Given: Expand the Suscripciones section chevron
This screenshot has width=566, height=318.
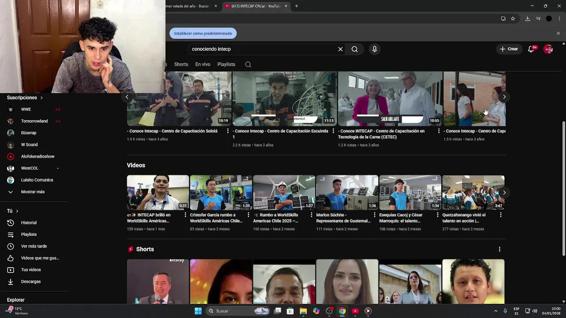Looking at the screenshot, I should 42,98.
